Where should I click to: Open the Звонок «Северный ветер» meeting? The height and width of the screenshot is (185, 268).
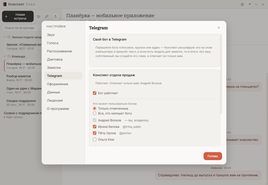point(23,46)
